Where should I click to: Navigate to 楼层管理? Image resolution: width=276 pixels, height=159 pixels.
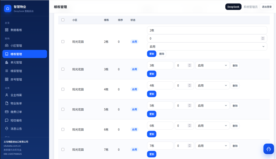point(25,71)
